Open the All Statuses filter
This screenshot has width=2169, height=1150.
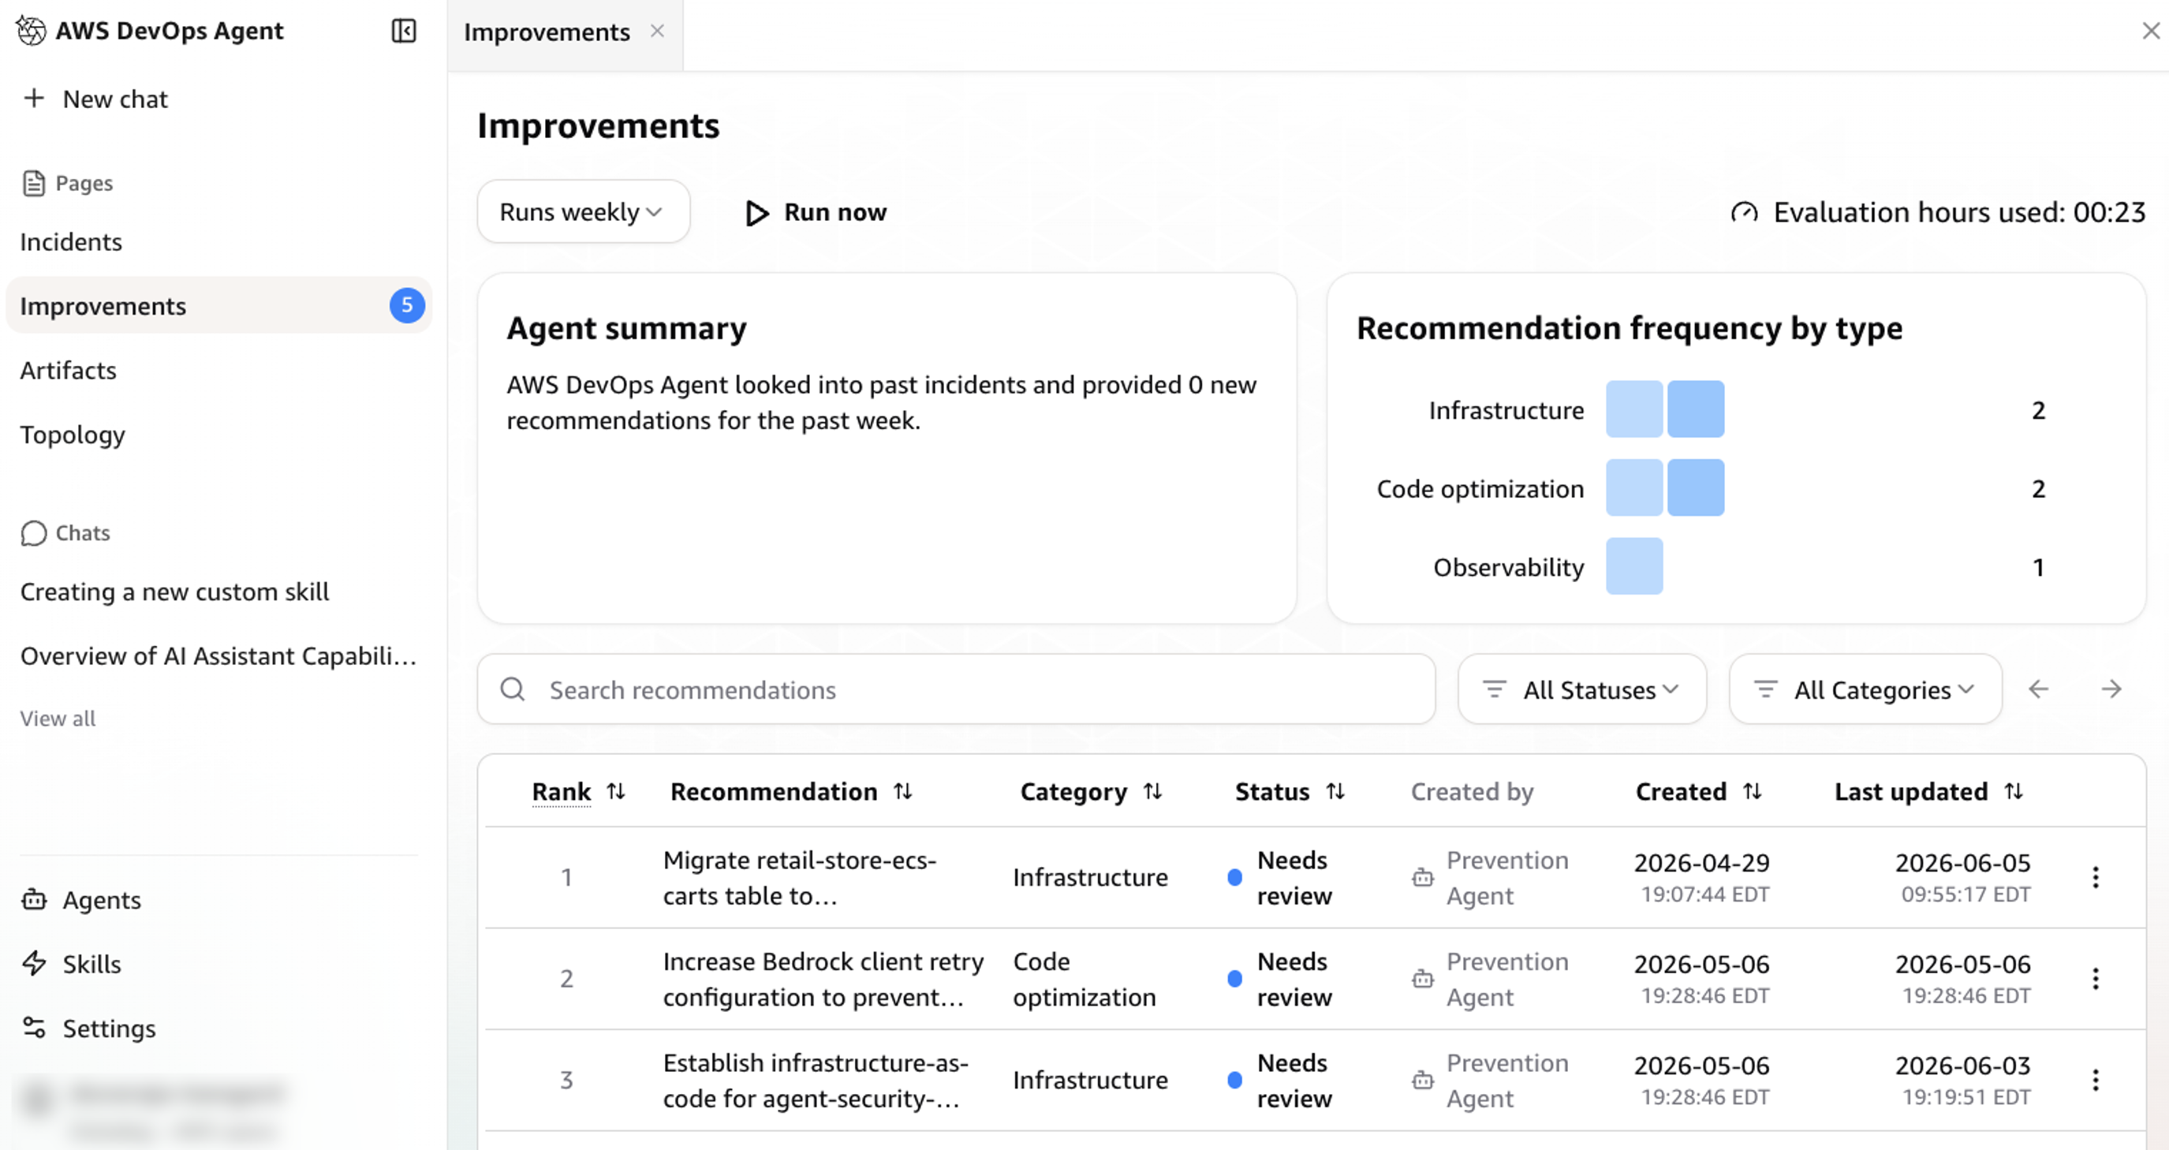pyautogui.click(x=1582, y=689)
